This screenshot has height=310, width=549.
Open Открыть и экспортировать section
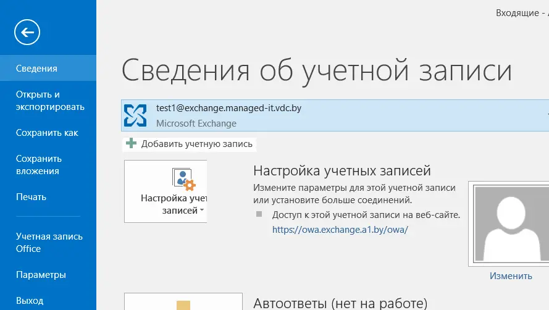click(50, 101)
